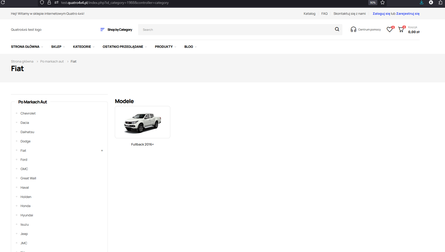Open the shopping cart icon

(x=401, y=29)
